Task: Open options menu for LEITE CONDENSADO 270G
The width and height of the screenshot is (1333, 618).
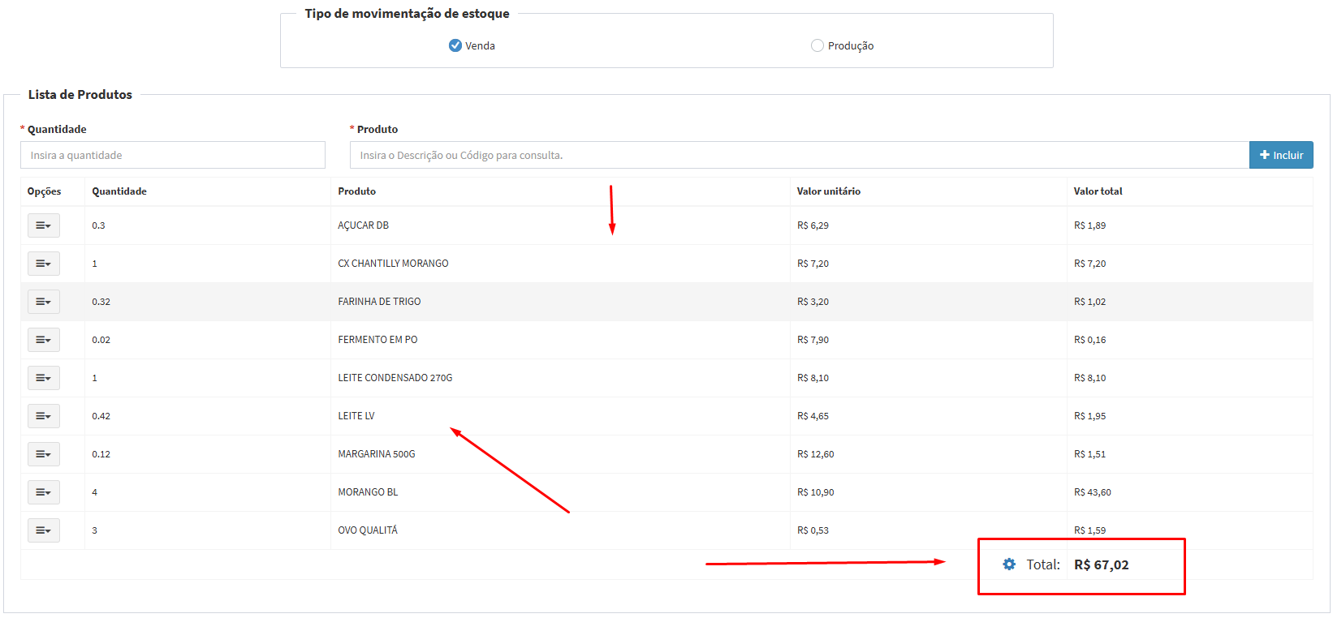Action: (x=44, y=378)
